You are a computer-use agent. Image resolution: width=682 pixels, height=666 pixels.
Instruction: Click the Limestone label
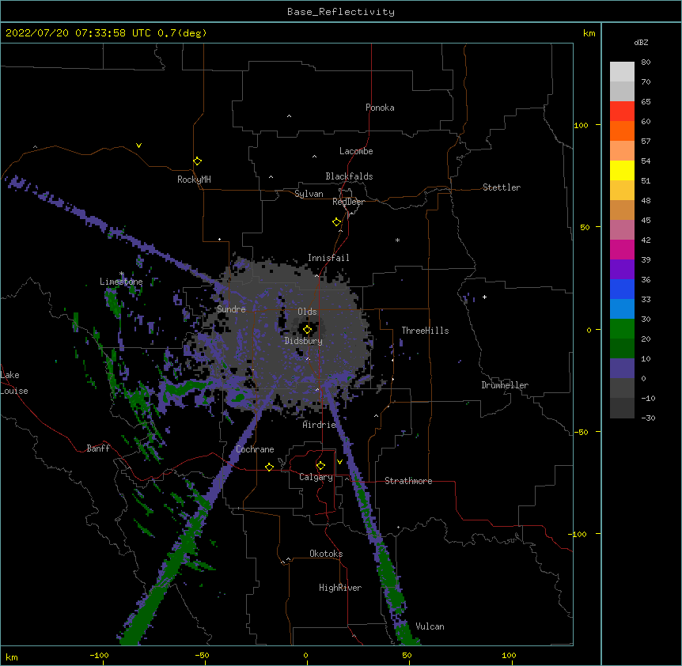pos(121,282)
